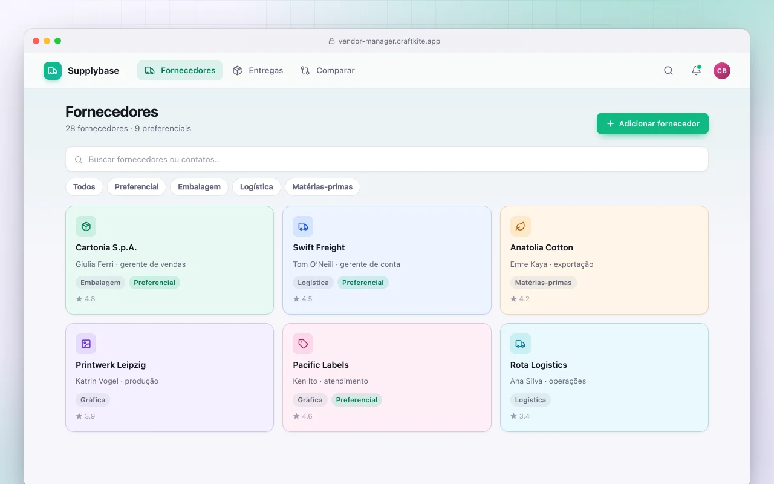The height and width of the screenshot is (484, 774).
Task: Click the Supplybase truck logo icon
Action: (x=53, y=71)
